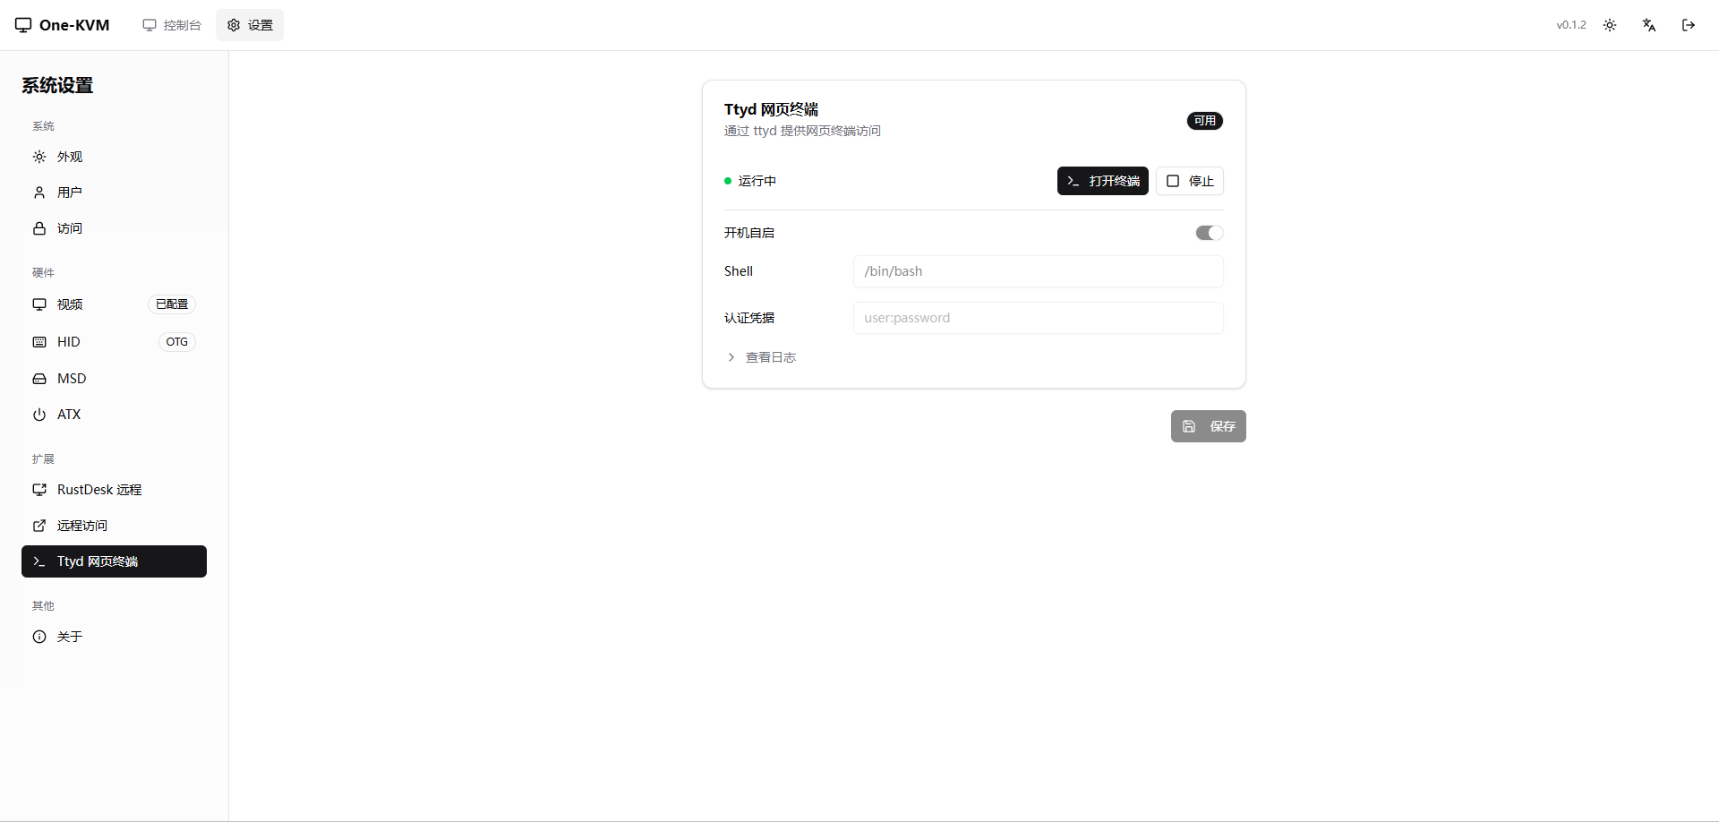Select the Settings tab in header
The image size is (1719, 822).
click(250, 25)
